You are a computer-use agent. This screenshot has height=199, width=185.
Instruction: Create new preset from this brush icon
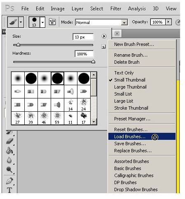(x=103, y=47)
